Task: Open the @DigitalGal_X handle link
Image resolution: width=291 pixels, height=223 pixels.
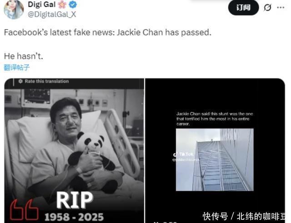Action: tap(52, 14)
